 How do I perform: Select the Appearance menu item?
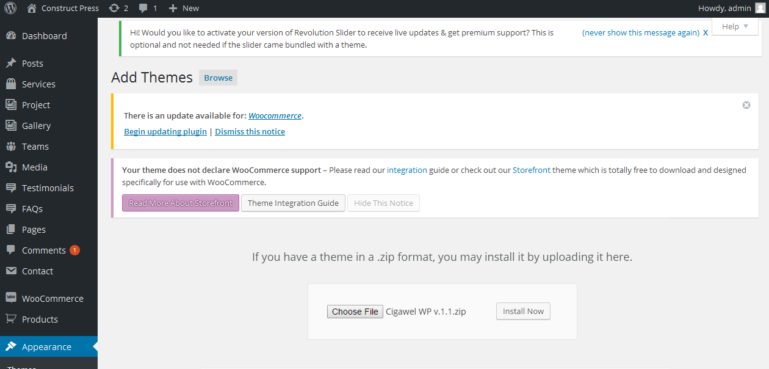point(46,347)
